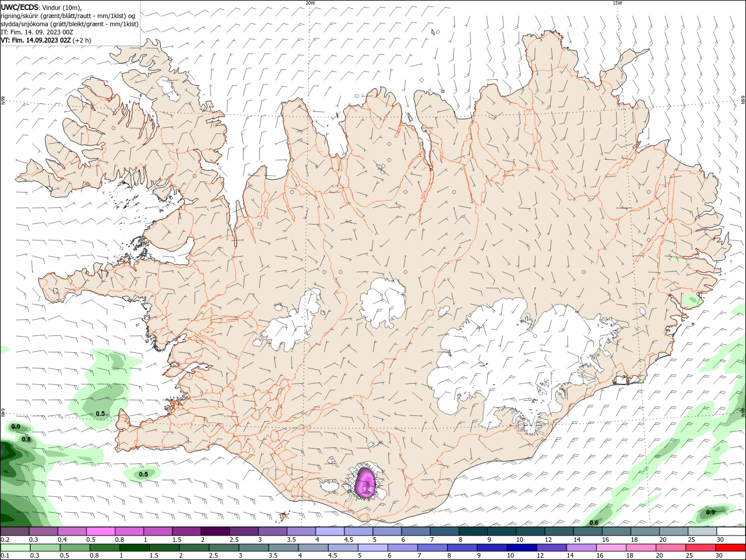
Task: Pick the hot pink swatch labeled 20 in the rain scale
Action: [670, 547]
